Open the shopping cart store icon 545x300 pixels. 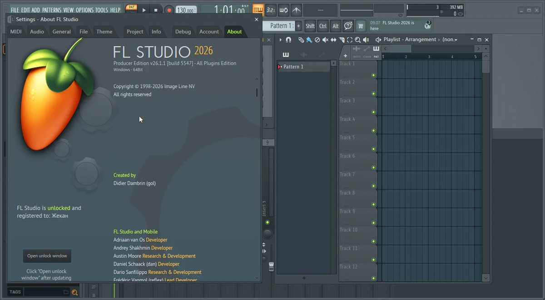tap(361, 26)
